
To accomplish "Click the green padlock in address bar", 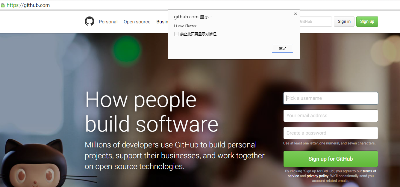I will point(3,5).
